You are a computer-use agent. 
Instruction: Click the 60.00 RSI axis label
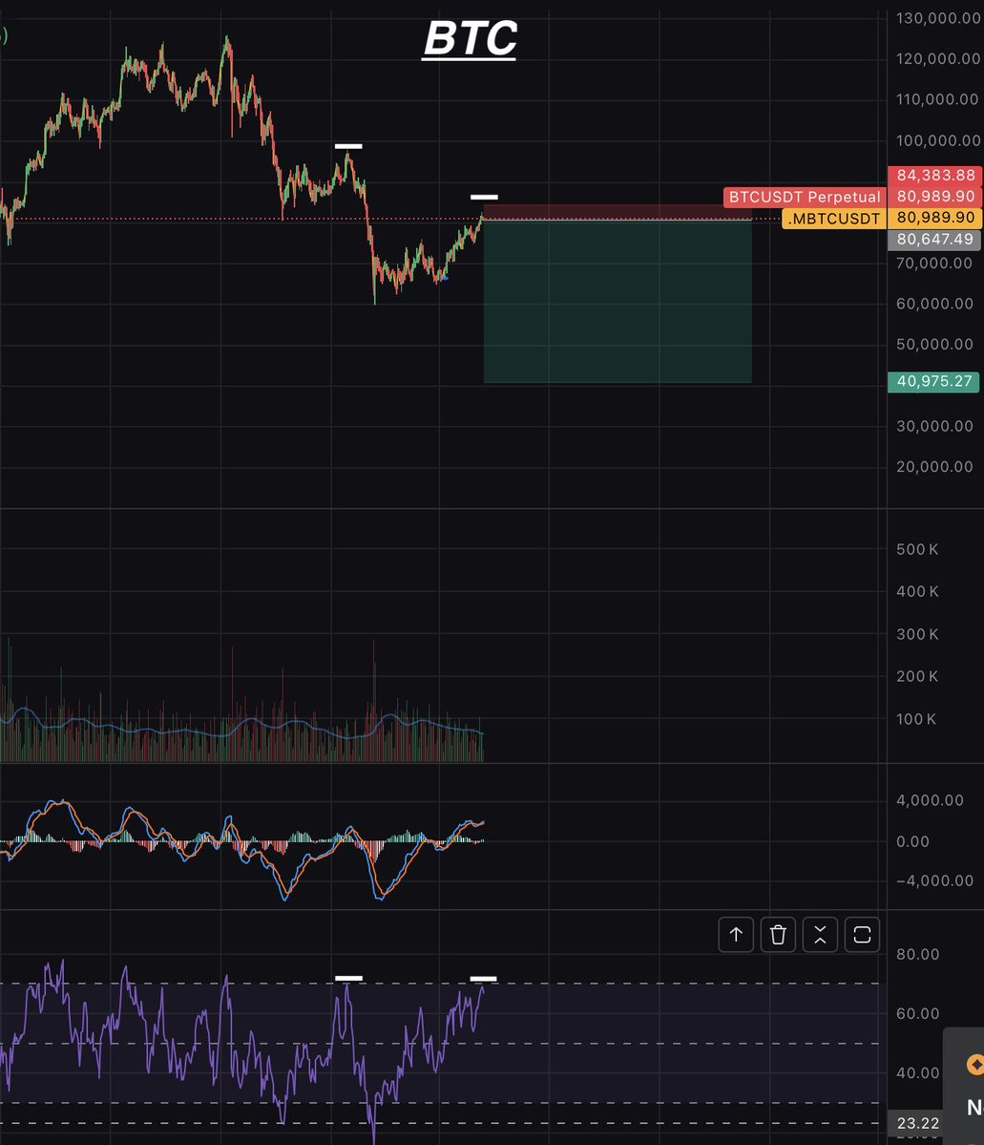(x=917, y=1013)
